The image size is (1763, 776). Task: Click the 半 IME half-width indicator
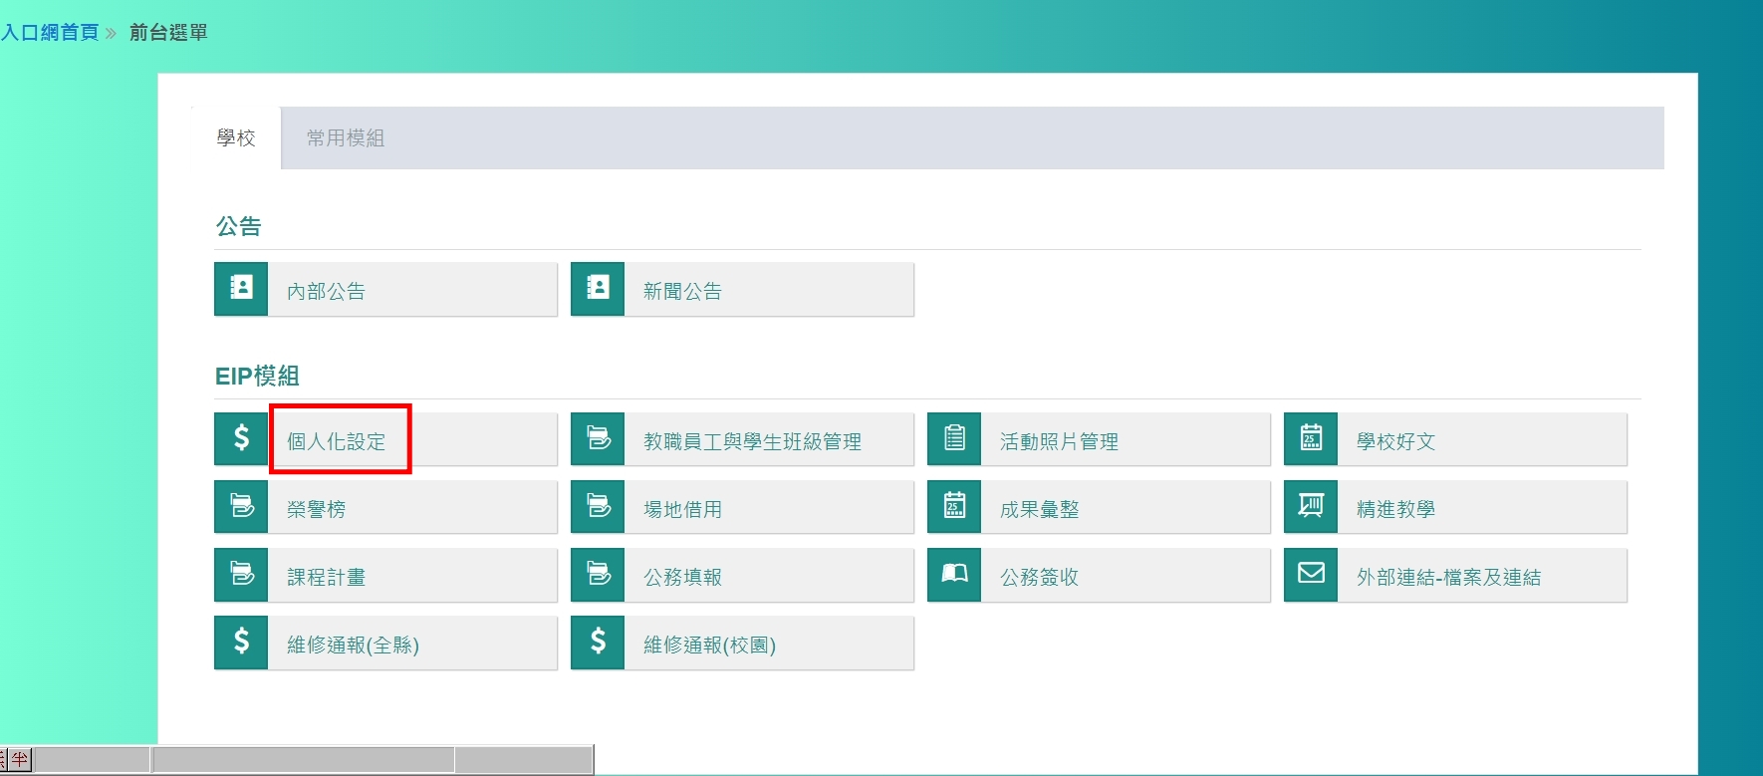20,760
